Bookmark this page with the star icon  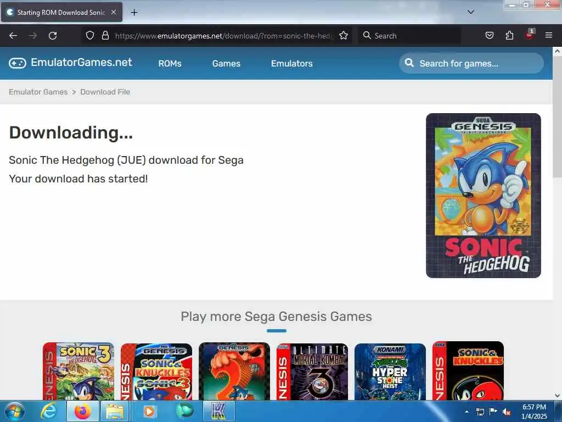(344, 35)
